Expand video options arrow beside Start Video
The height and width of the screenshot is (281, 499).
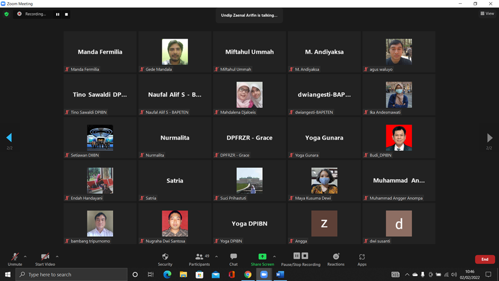(57, 257)
